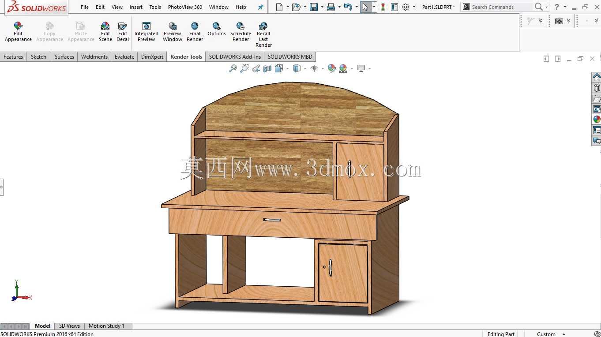Click the View Settings monitor icon

[x=361, y=68]
